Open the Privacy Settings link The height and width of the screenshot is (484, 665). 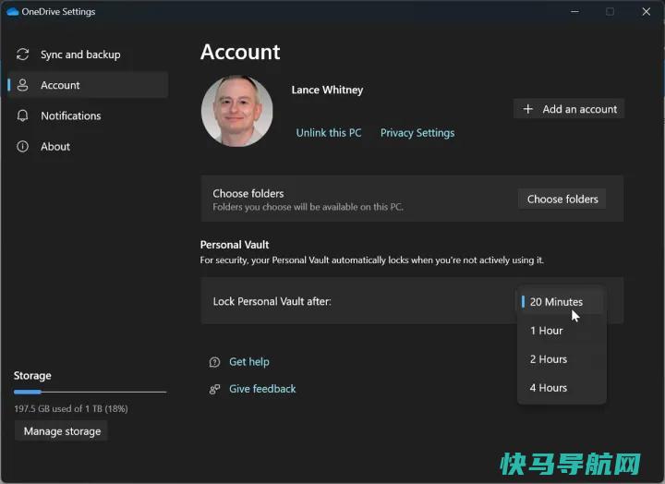[x=417, y=133]
